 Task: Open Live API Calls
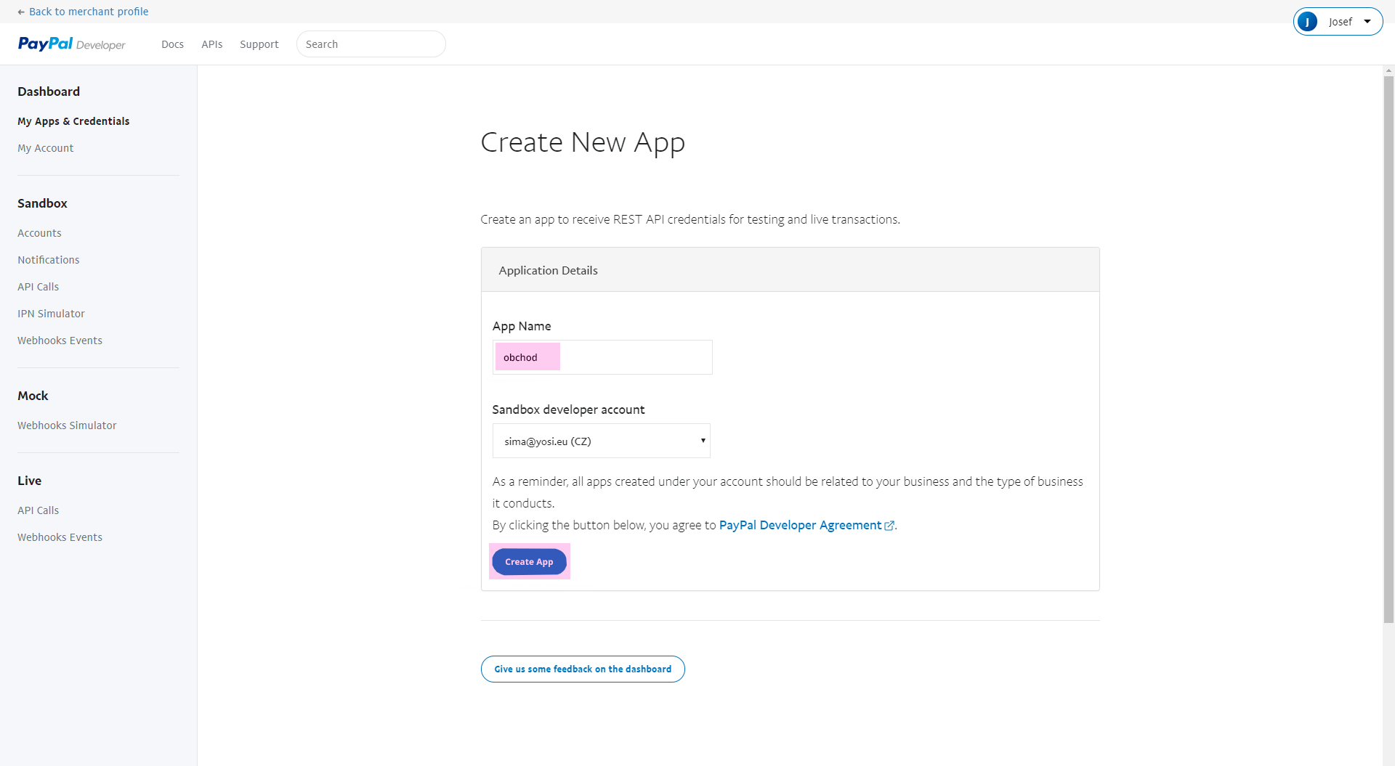(x=38, y=510)
